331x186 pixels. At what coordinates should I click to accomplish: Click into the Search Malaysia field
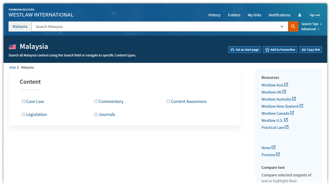[155, 27]
